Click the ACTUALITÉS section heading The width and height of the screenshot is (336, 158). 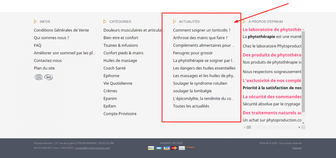189,21
